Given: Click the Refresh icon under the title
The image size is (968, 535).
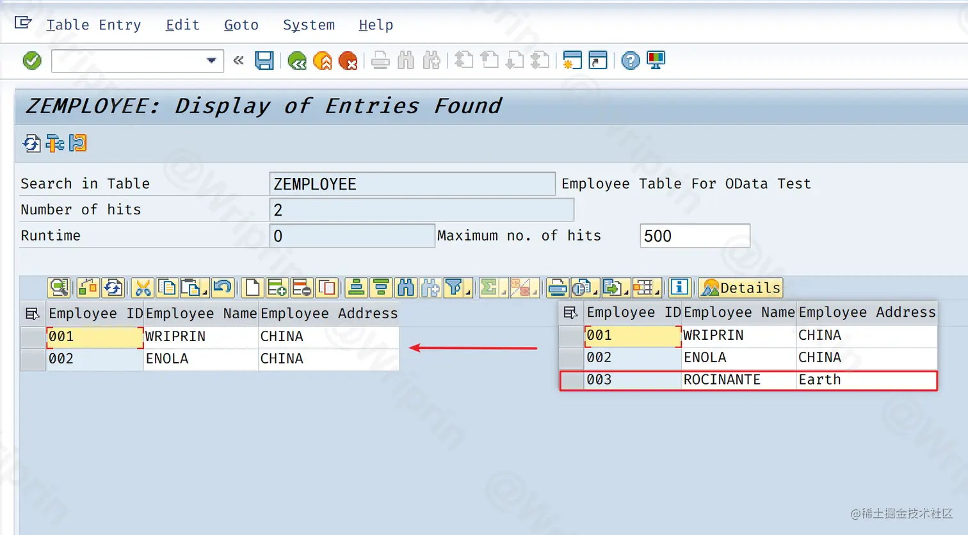Looking at the screenshot, I should click(31, 143).
